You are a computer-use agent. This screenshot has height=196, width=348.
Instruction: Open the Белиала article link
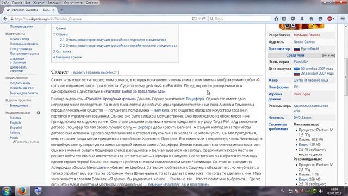[161, 110]
